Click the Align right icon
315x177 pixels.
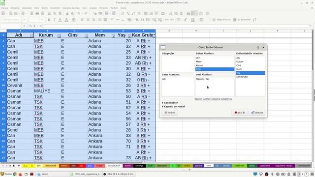click(94, 20)
